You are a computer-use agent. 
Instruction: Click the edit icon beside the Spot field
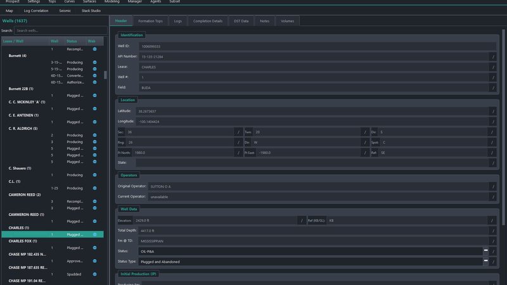pyautogui.click(x=492, y=142)
